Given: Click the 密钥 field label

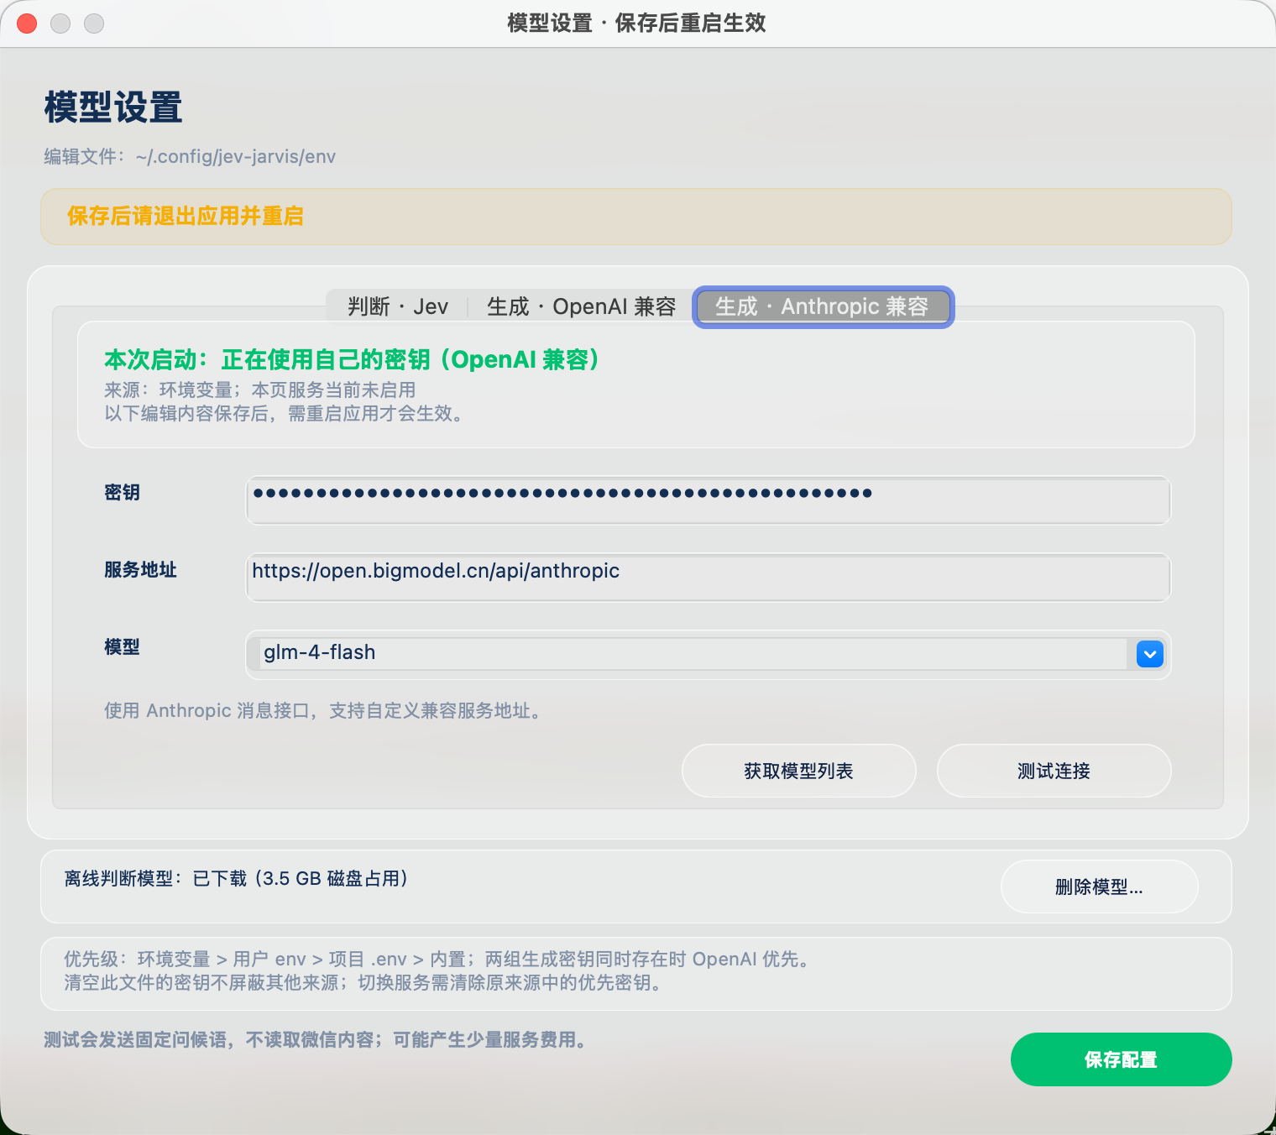Looking at the screenshot, I should (122, 493).
